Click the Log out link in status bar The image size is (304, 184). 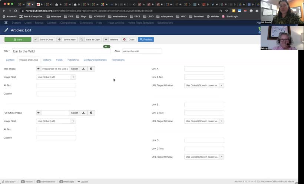(84, 182)
